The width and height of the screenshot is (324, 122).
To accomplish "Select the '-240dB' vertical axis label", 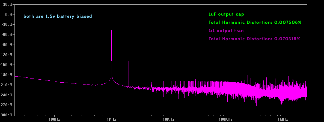I will pyautogui.click(x=6, y=95).
